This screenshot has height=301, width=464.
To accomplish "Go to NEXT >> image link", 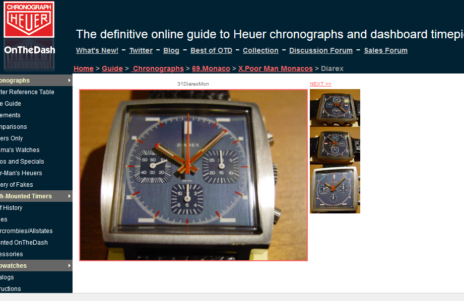I will [x=320, y=84].
